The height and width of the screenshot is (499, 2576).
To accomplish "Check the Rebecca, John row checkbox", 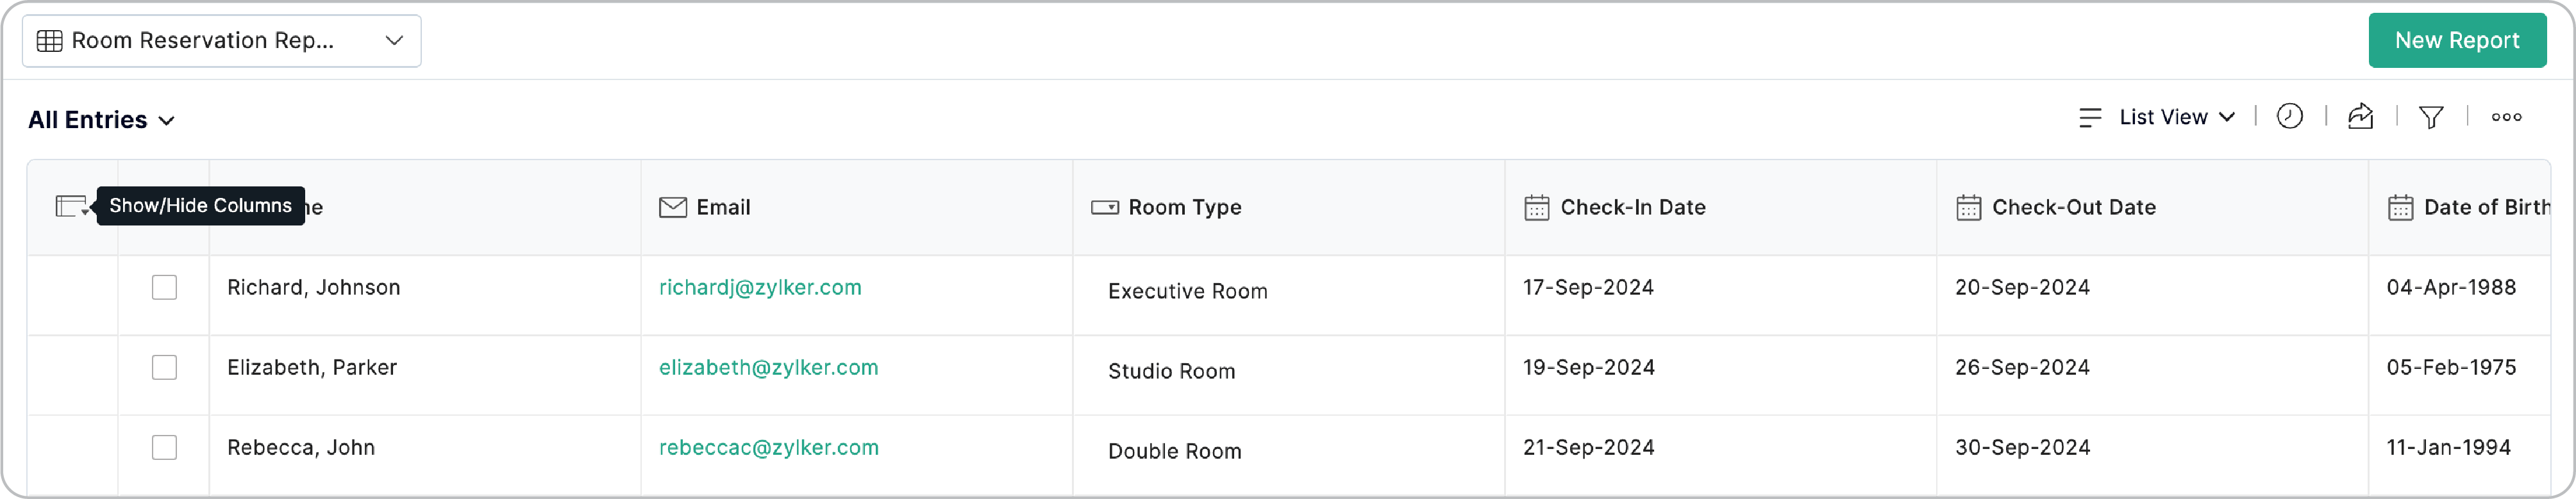I will (164, 448).
